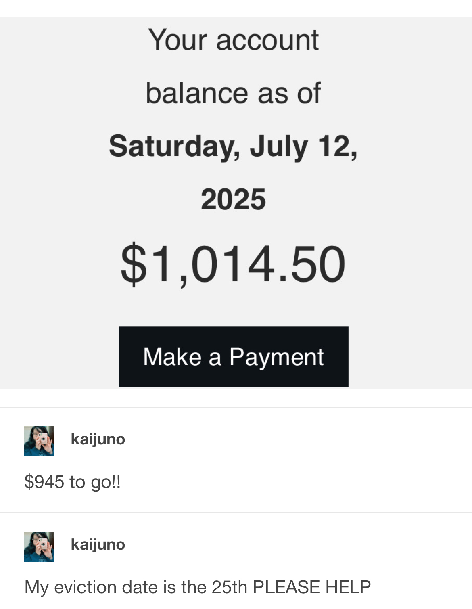
Task: Open kaijuno avatar above '$945 to go!!'
Action: (x=39, y=441)
